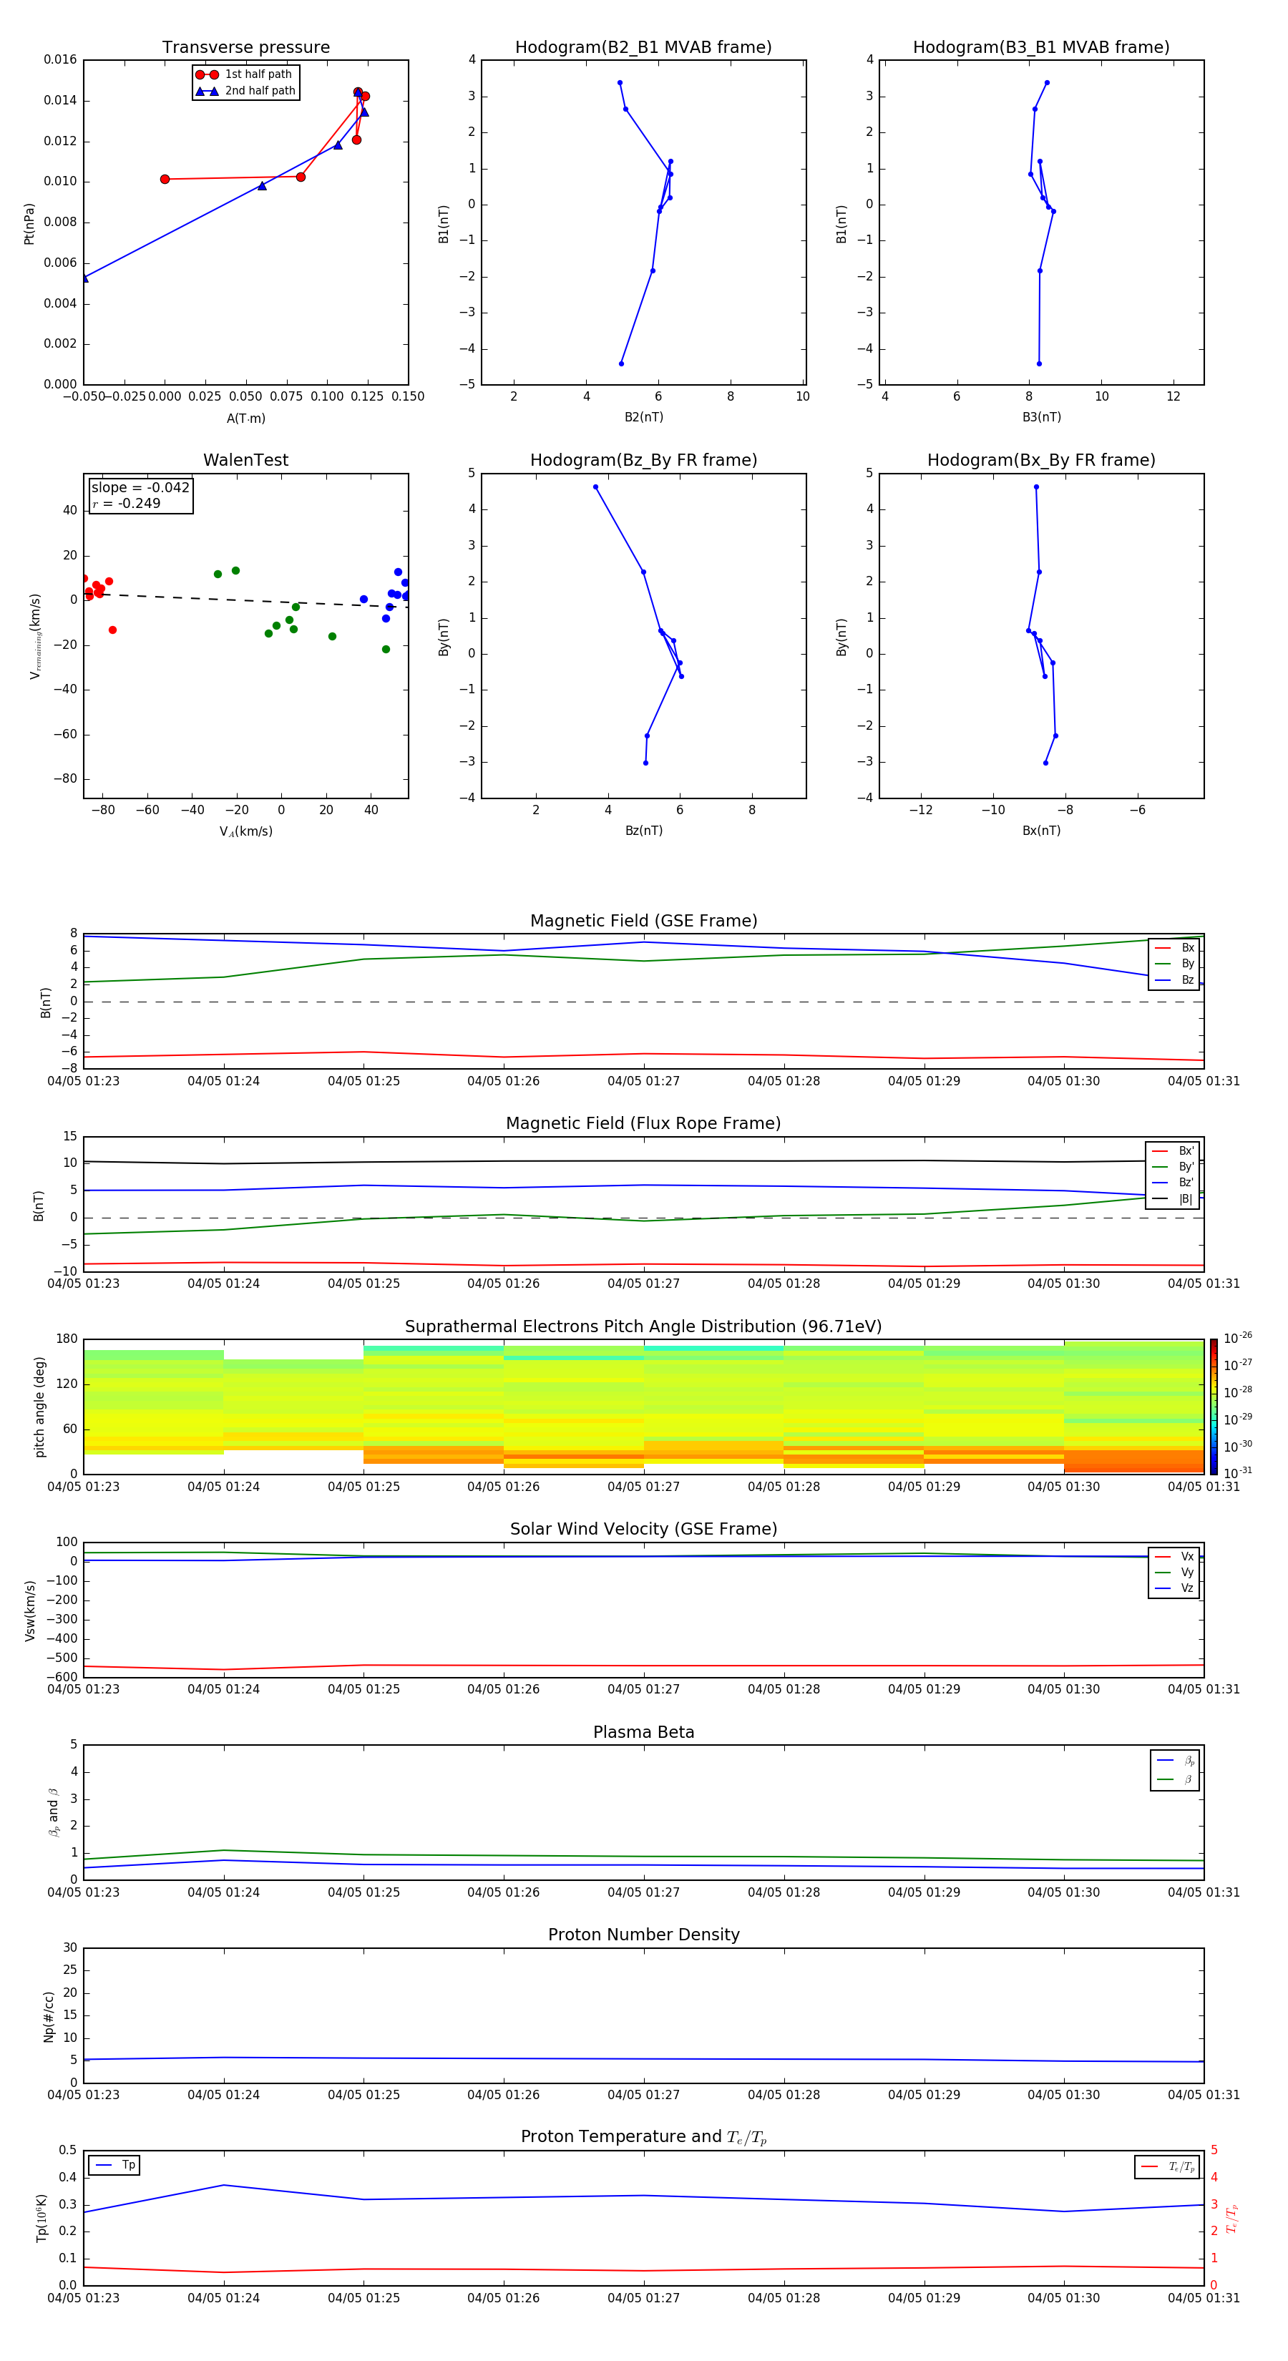
Task: Click the pitch angle (deg) y-axis label
Action: [x=39, y=1407]
